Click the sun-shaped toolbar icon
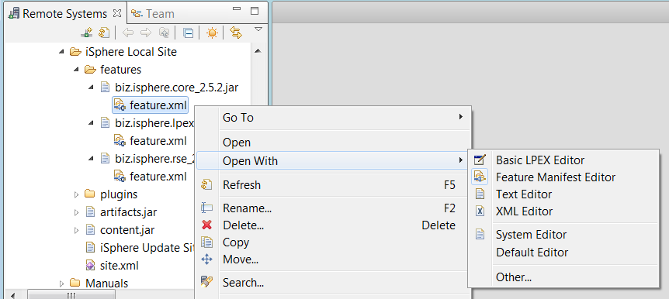 pyautogui.click(x=212, y=33)
